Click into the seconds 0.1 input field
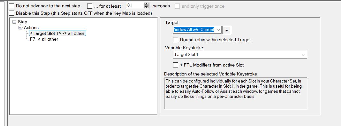The height and width of the screenshot is (126, 341). (x=135, y=5)
